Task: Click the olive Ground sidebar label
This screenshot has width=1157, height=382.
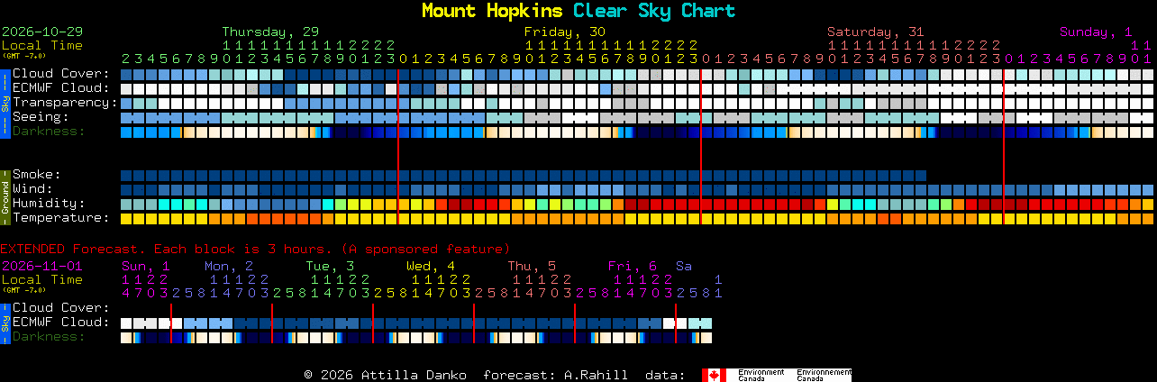Action: (x=5, y=196)
